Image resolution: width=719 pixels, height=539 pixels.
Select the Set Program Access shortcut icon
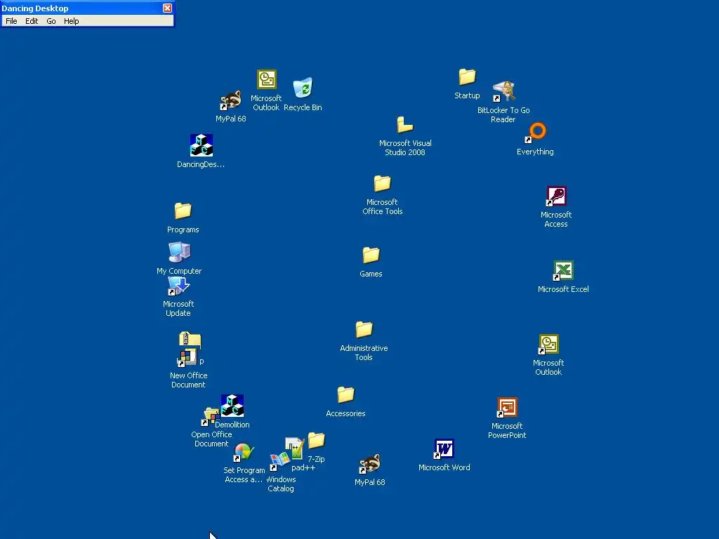coord(244,453)
